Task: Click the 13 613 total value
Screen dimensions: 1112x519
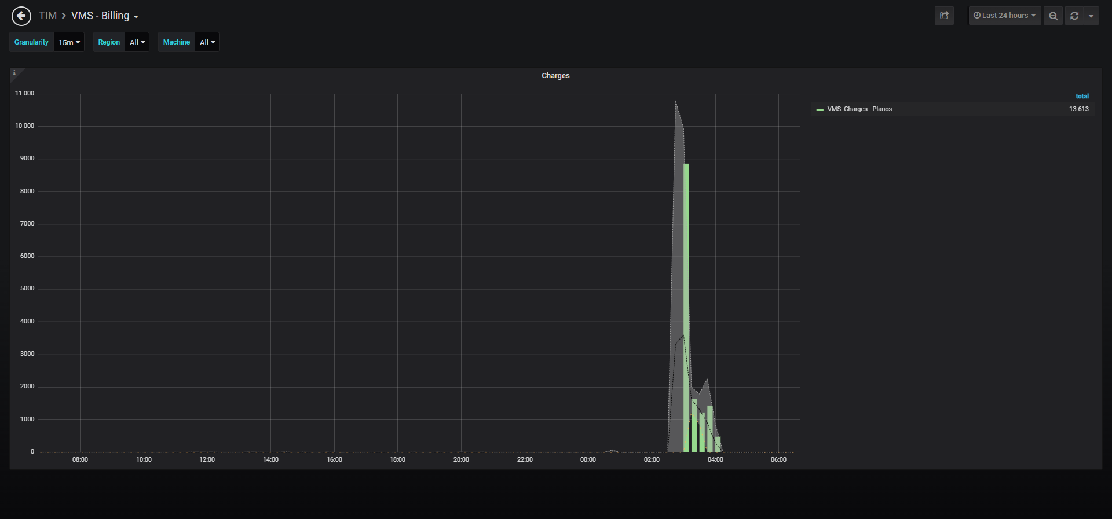Action: tap(1078, 109)
